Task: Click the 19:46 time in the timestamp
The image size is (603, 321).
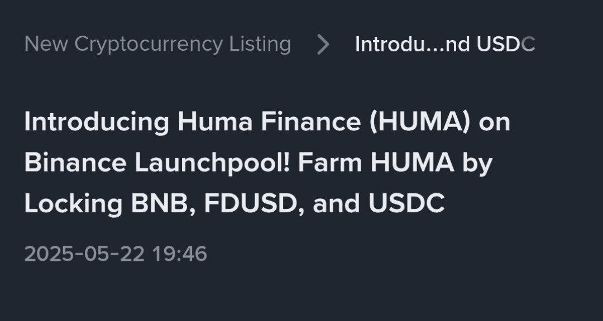Action: tap(180, 254)
